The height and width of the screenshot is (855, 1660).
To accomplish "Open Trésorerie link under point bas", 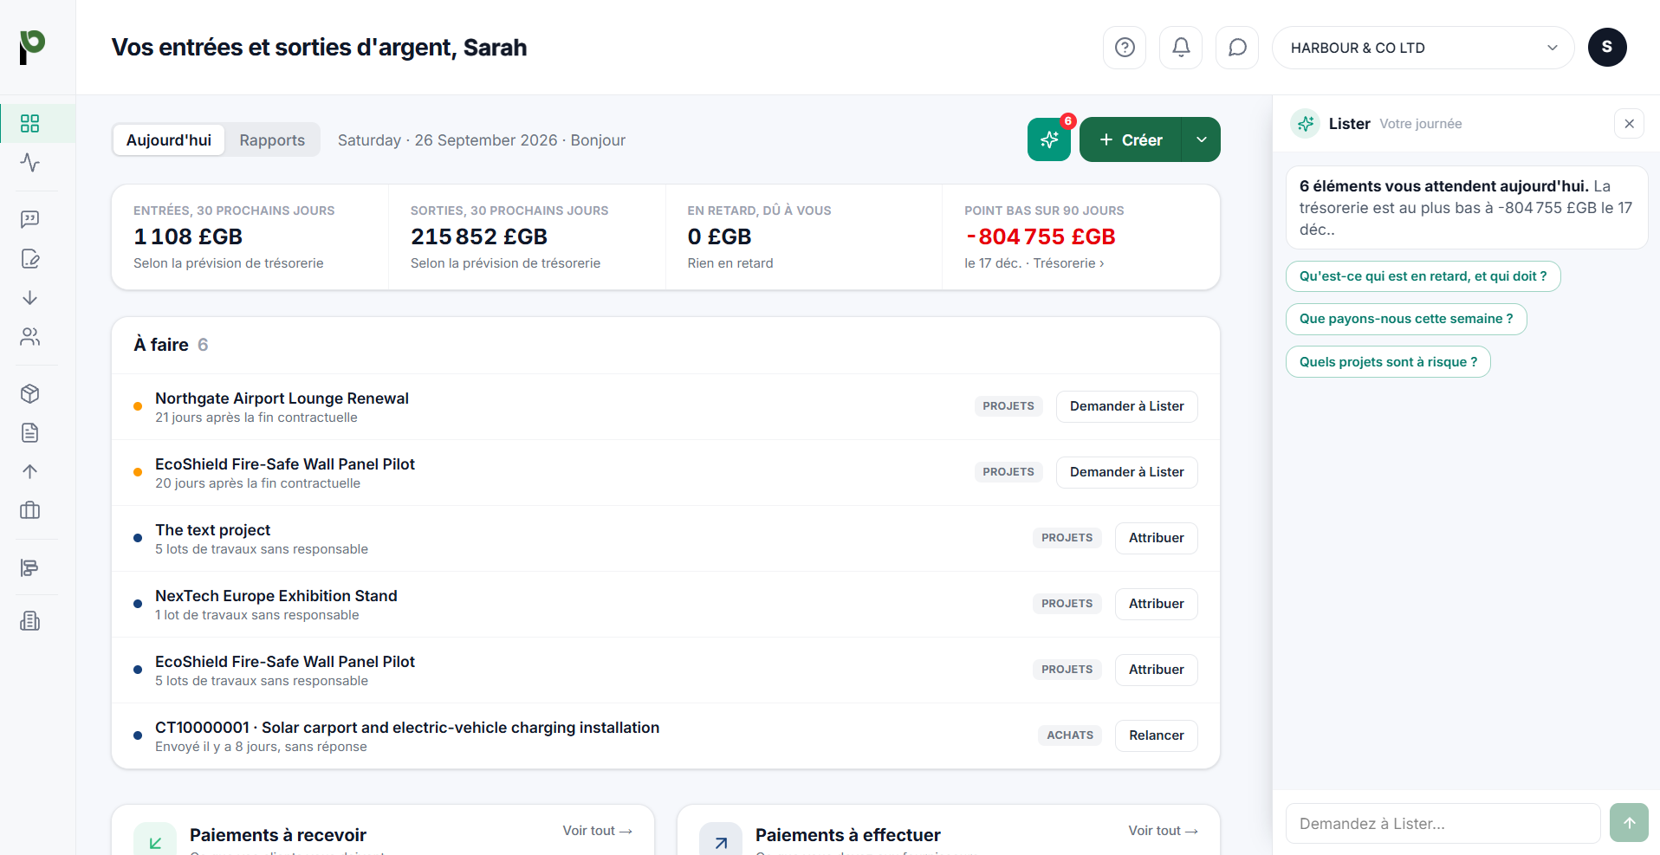I will (x=1068, y=263).
